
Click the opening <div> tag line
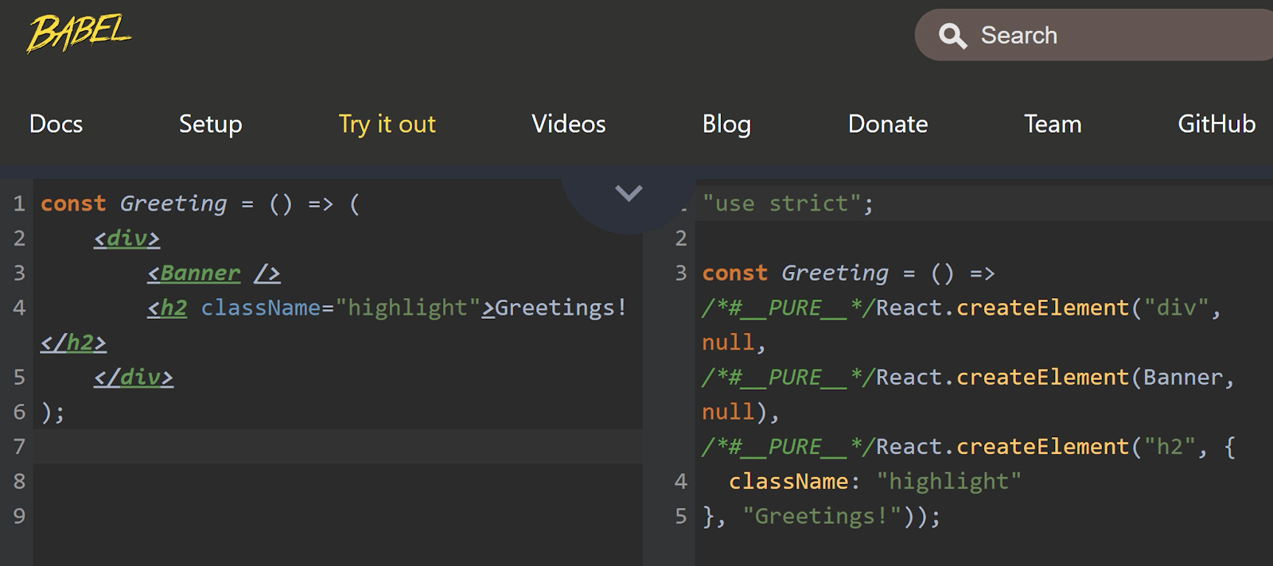(x=127, y=238)
